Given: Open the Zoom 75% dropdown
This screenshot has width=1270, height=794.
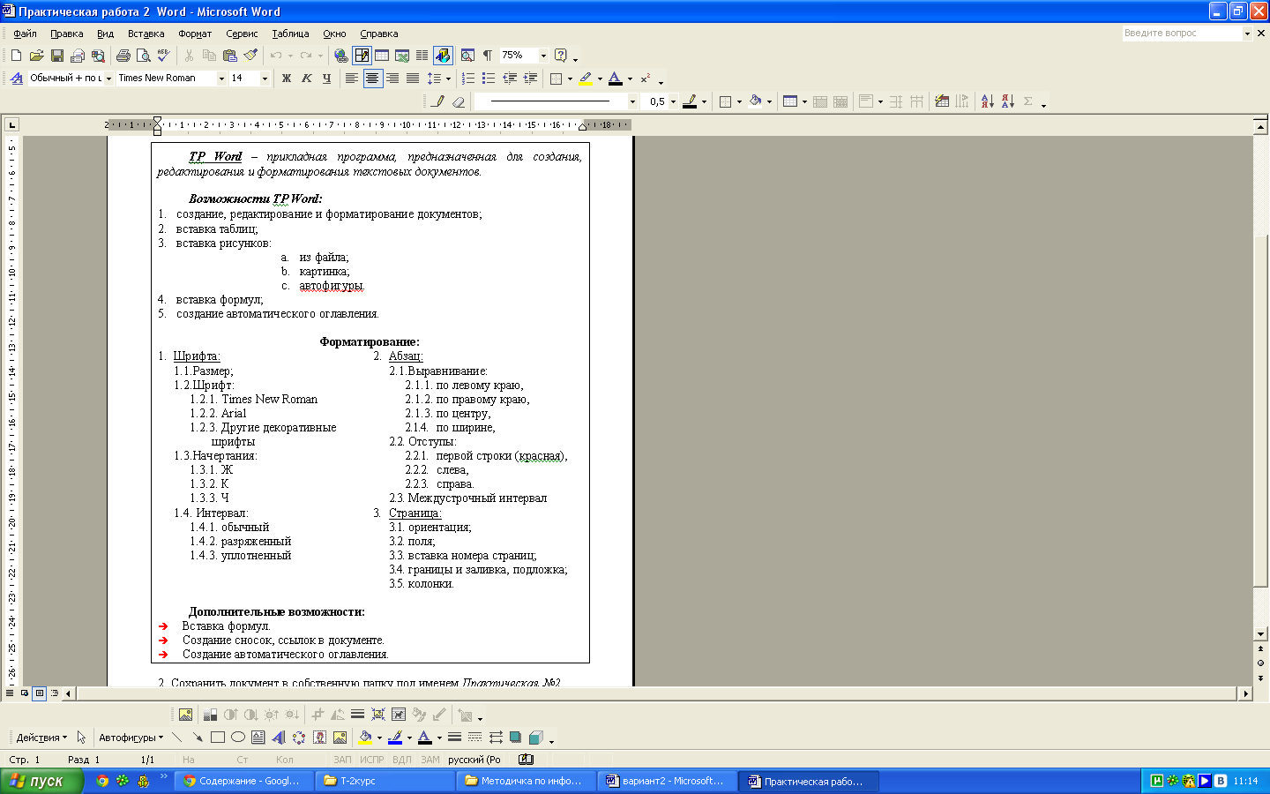Looking at the screenshot, I should click(543, 56).
